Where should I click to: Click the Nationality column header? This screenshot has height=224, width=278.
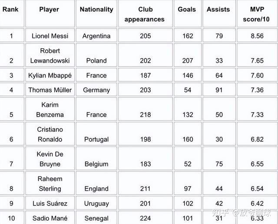pyautogui.click(x=96, y=9)
